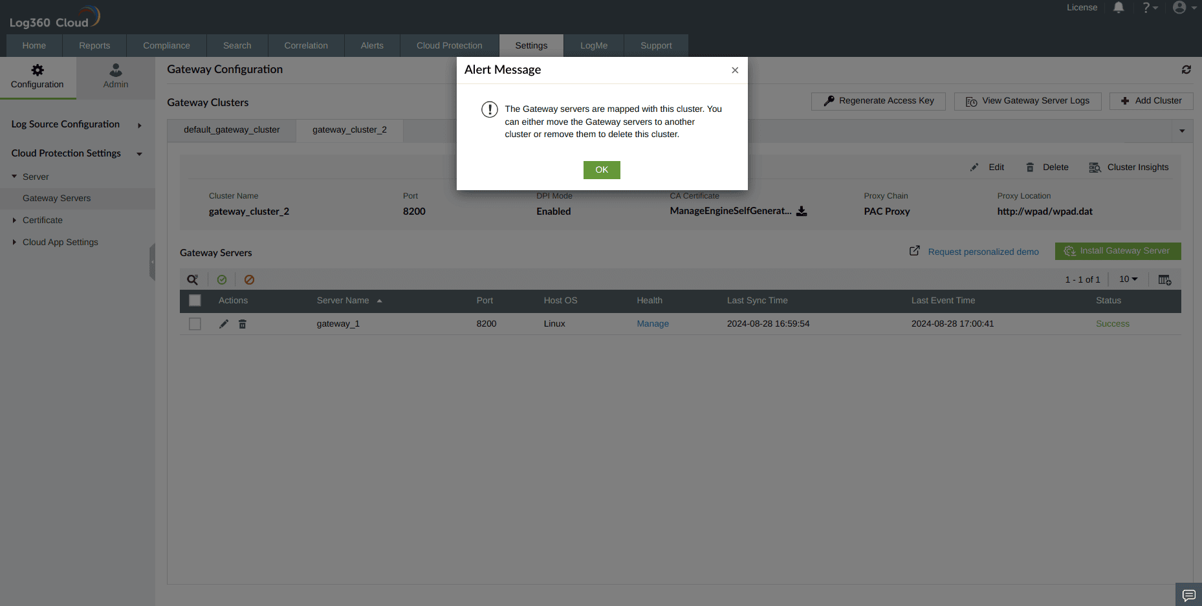
Task: Click the green enable icon above server list
Action: pyautogui.click(x=222, y=279)
